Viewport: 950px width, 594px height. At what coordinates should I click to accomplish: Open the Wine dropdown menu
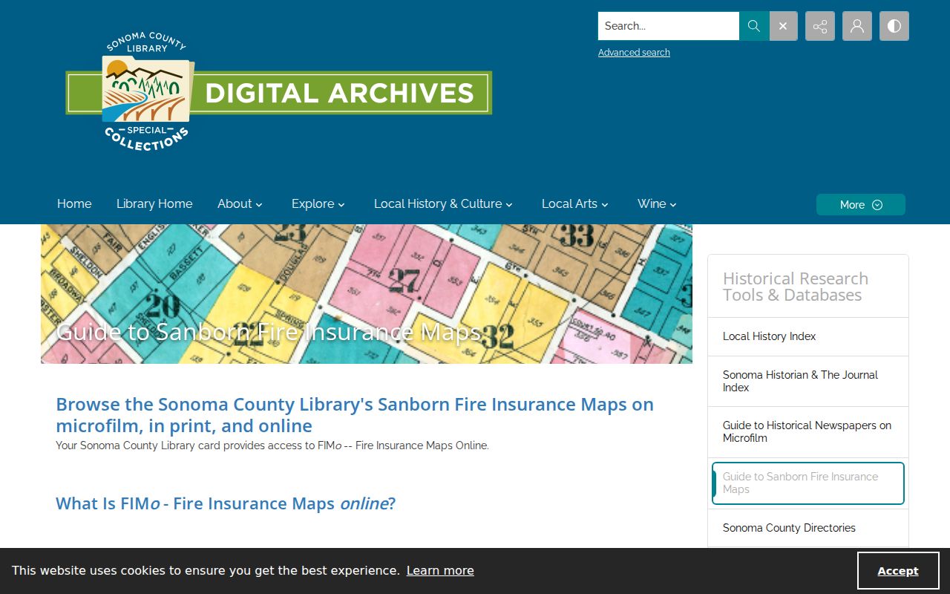pyautogui.click(x=657, y=203)
